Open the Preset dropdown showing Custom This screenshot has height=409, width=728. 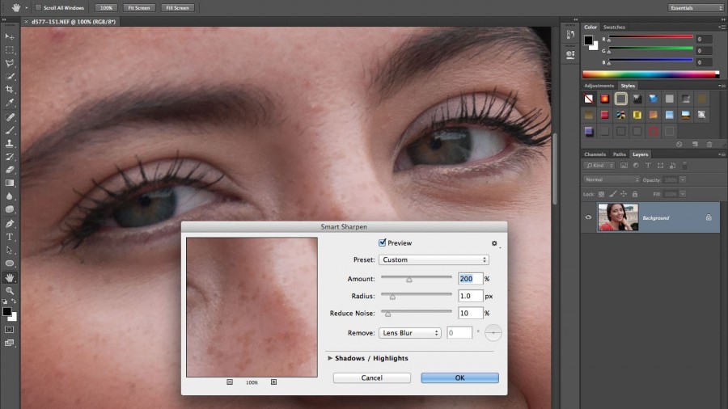[x=434, y=259]
